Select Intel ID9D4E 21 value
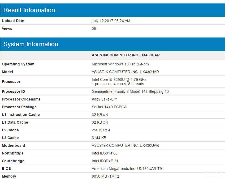 click(x=105, y=161)
